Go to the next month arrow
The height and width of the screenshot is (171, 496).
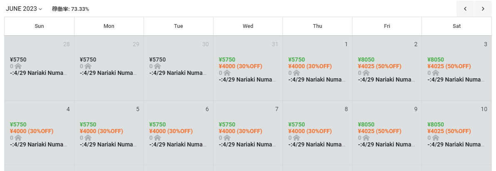[x=483, y=9]
